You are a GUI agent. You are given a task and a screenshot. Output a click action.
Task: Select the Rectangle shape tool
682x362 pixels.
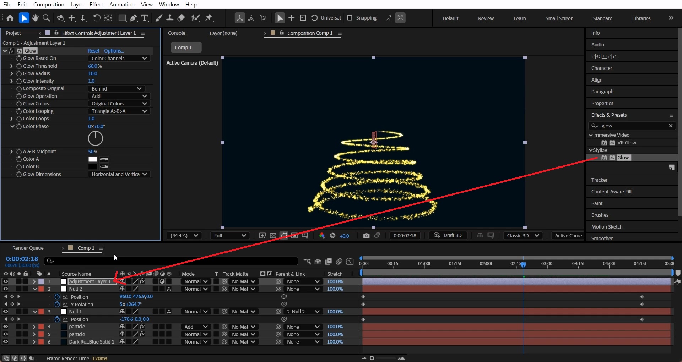coord(122,18)
